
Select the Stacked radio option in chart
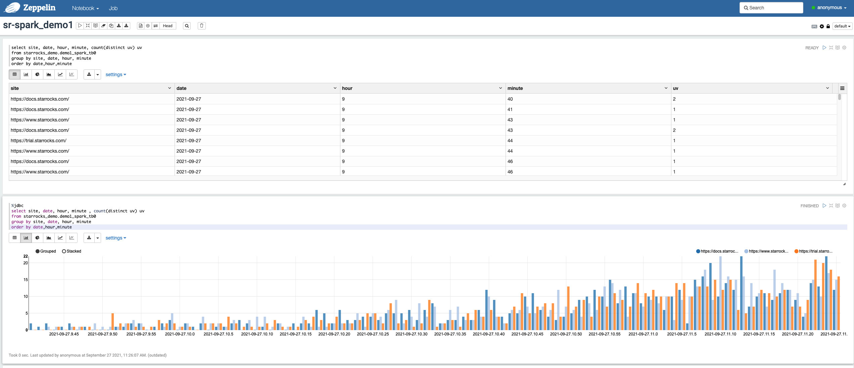coord(72,251)
